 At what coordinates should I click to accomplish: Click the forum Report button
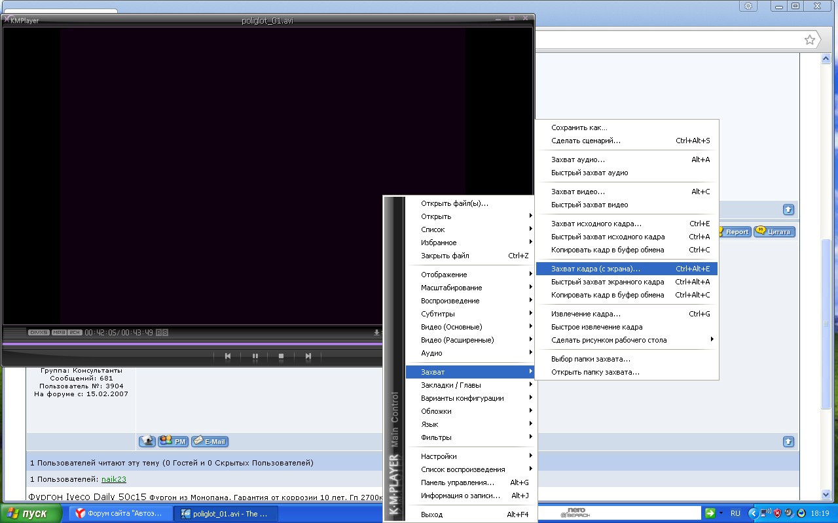(x=733, y=231)
